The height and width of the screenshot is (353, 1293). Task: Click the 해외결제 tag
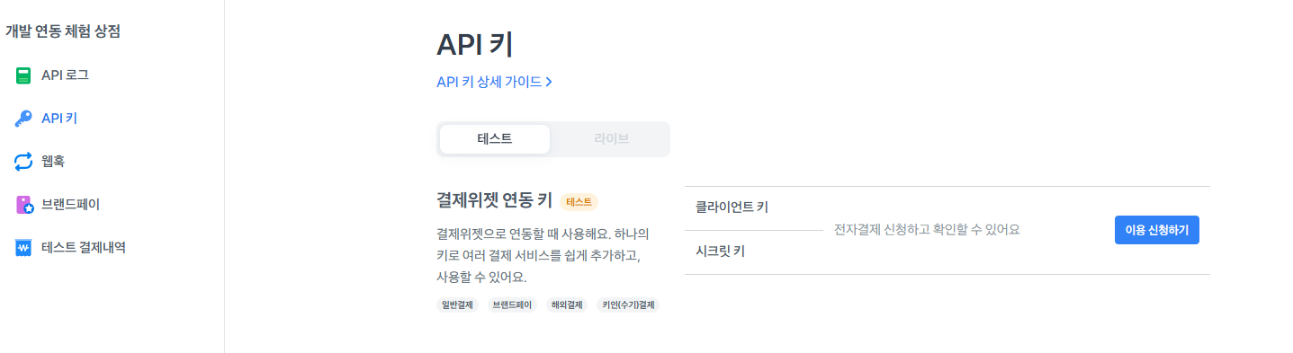pos(568,305)
